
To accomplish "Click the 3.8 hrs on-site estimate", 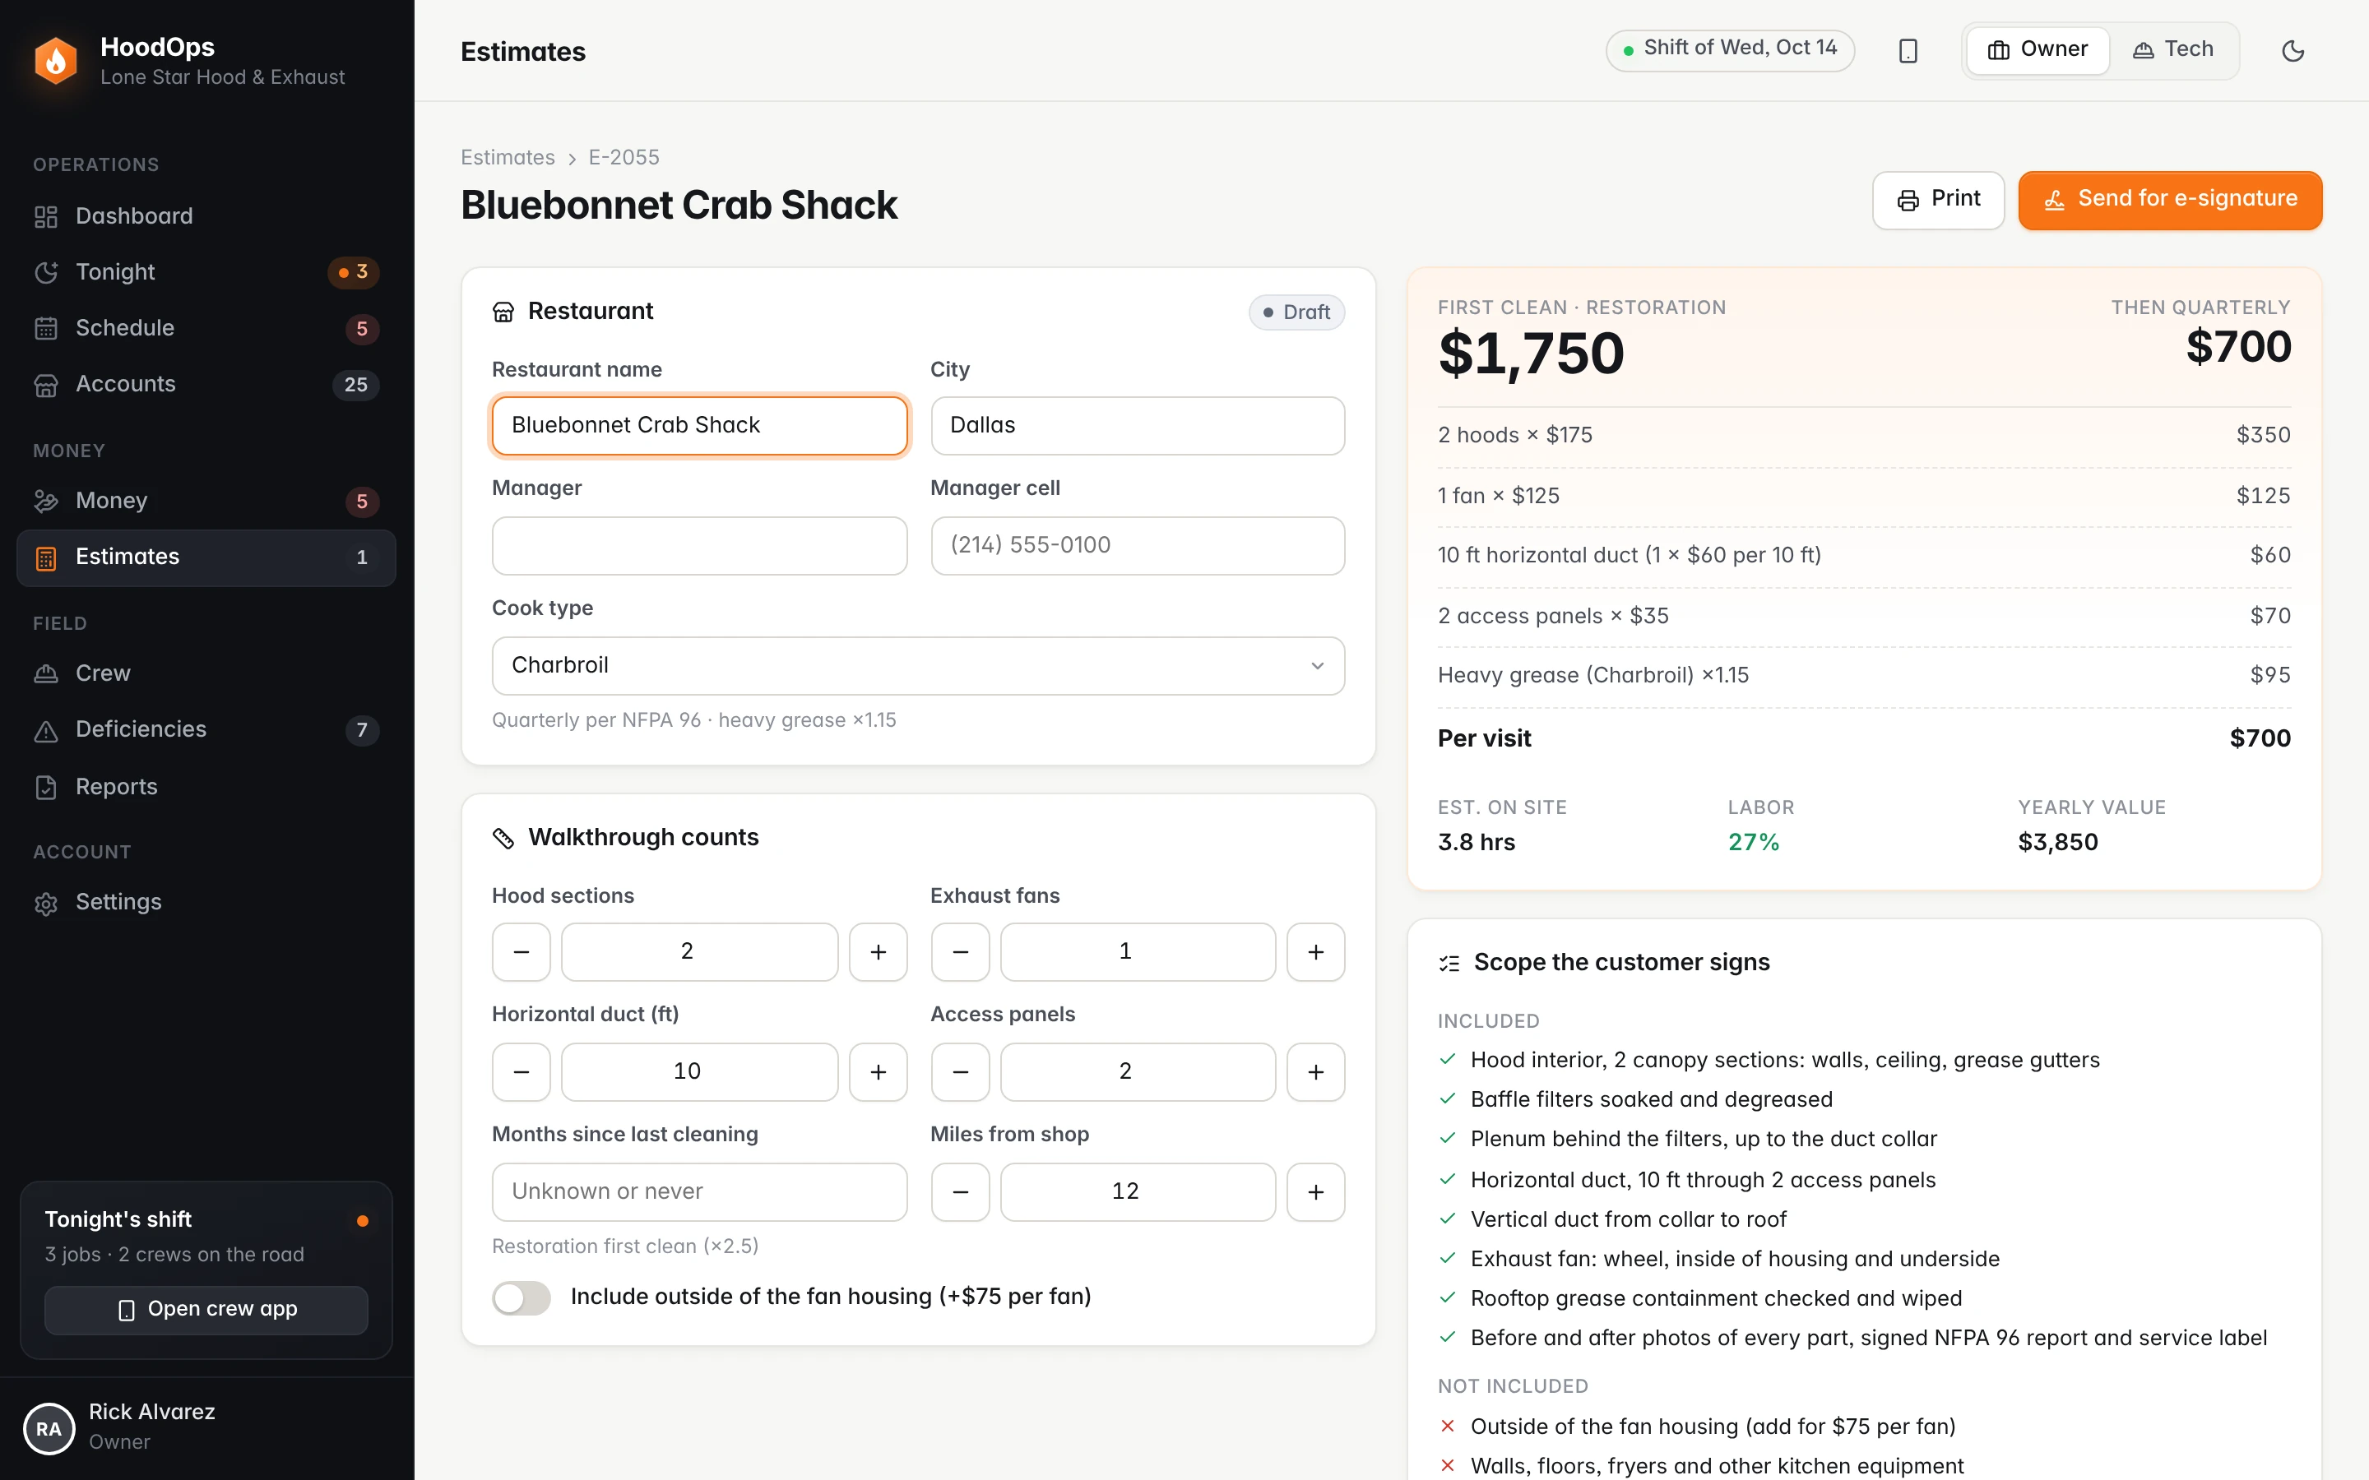I will tap(1477, 843).
